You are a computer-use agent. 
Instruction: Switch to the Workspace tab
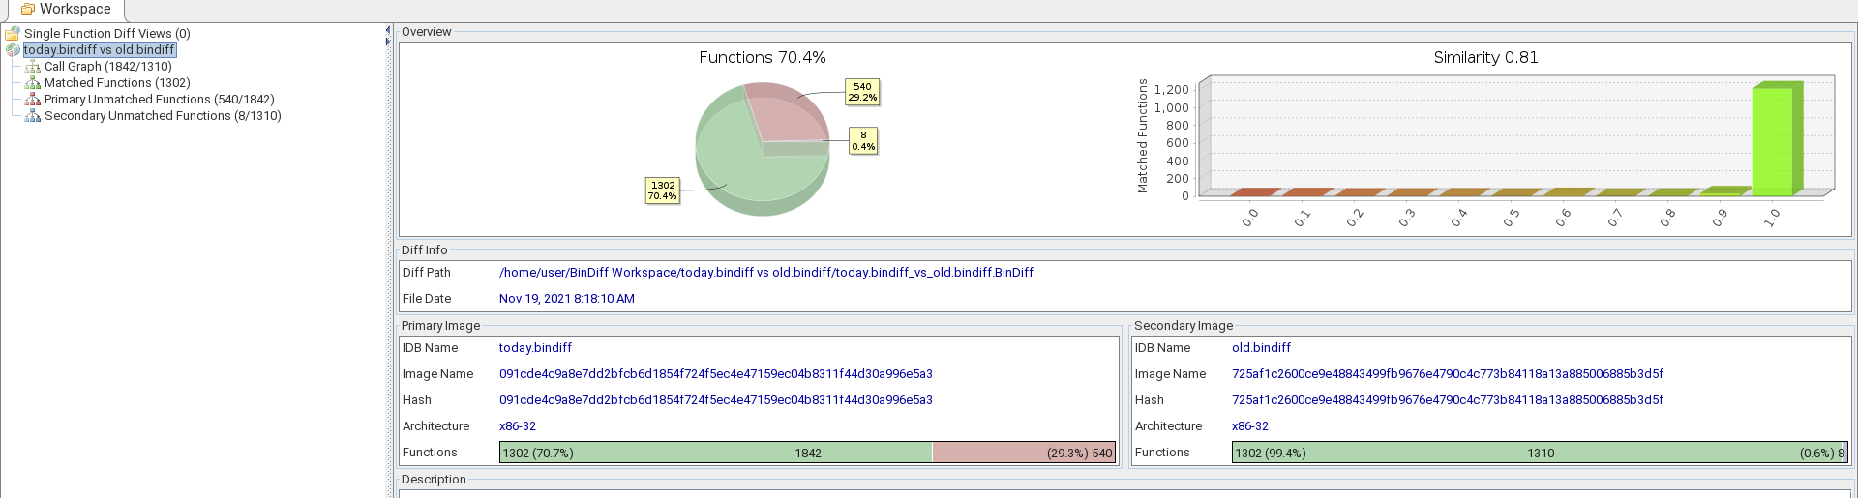click(x=66, y=10)
